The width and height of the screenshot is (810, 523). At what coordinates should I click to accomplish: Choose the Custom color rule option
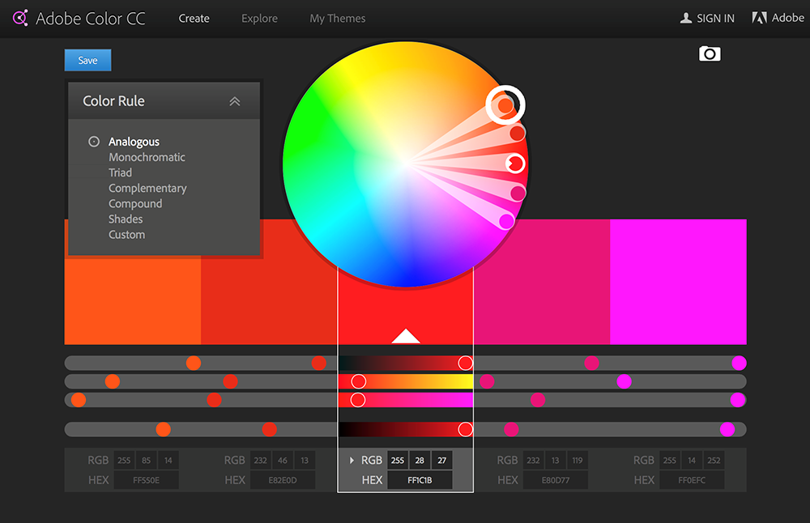[x=126, y=234]
